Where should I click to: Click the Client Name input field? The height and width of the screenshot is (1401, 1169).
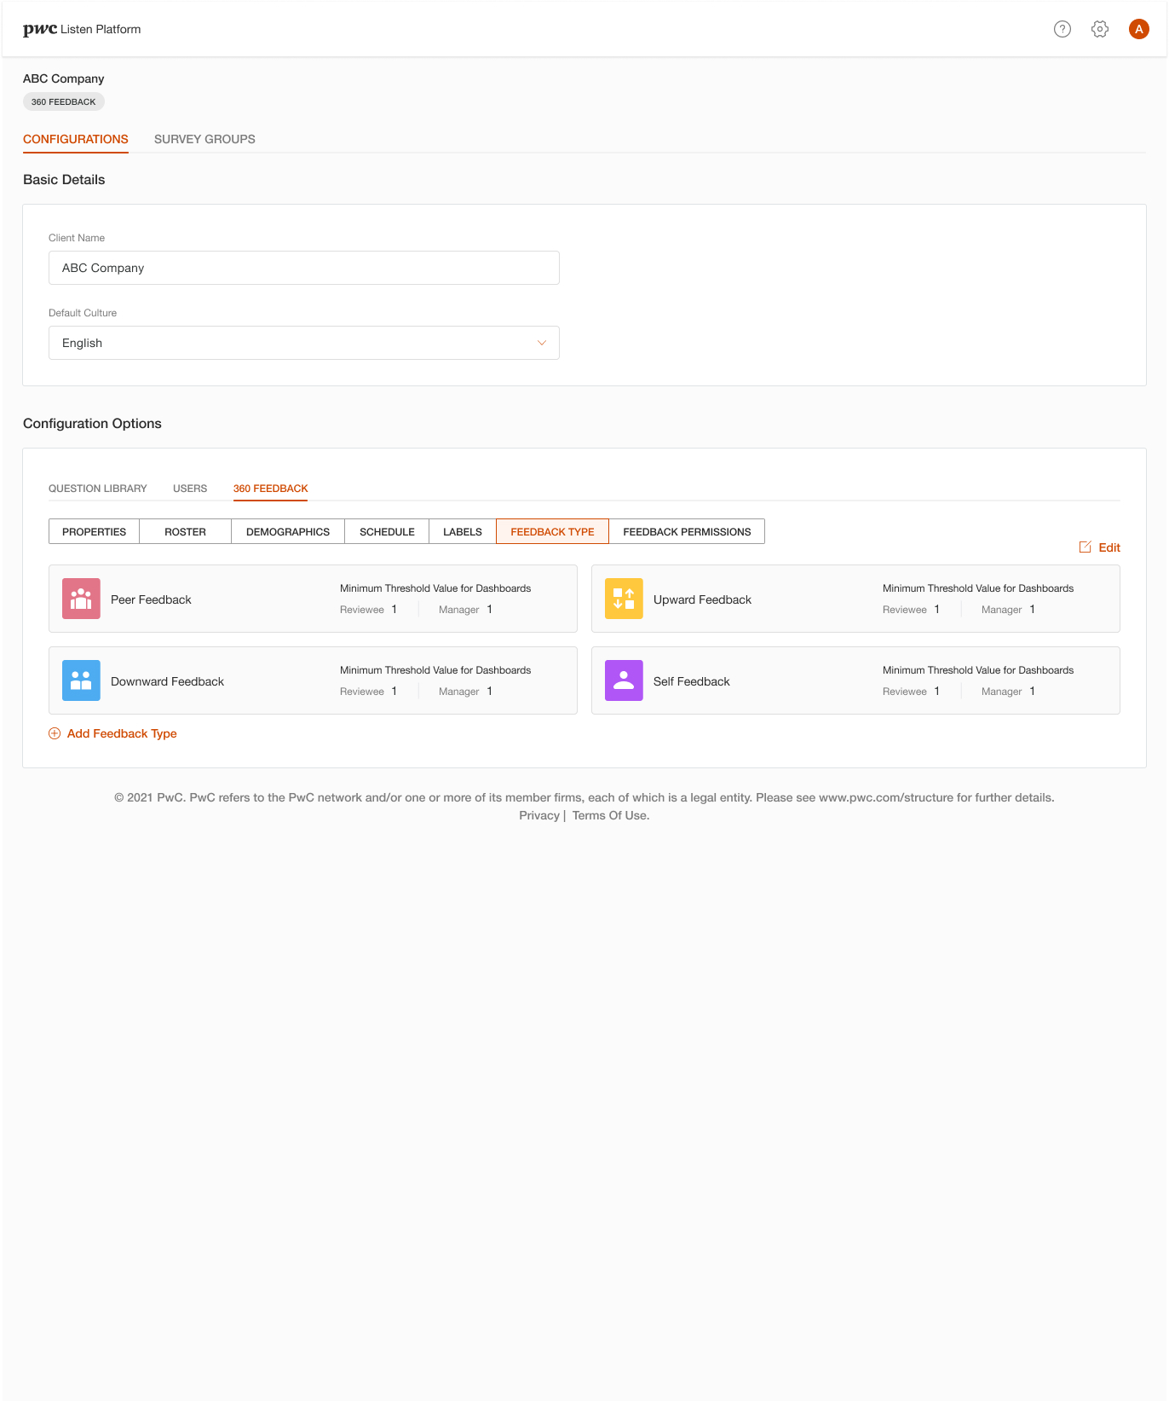[x=304, y=268]
